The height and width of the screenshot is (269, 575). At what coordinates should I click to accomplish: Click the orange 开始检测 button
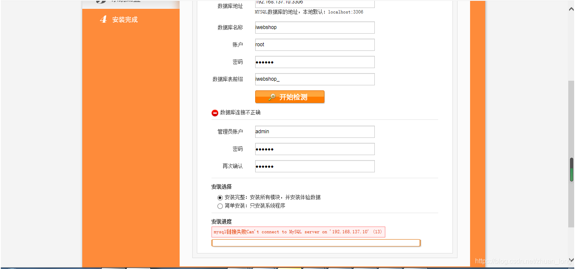pyautogui.click(x=290, y=97)
